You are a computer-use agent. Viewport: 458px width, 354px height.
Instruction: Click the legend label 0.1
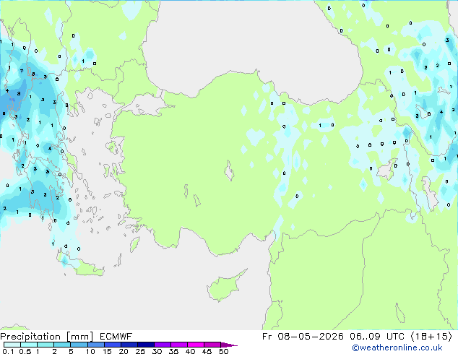pyautogui.click(x=8, y=351)
